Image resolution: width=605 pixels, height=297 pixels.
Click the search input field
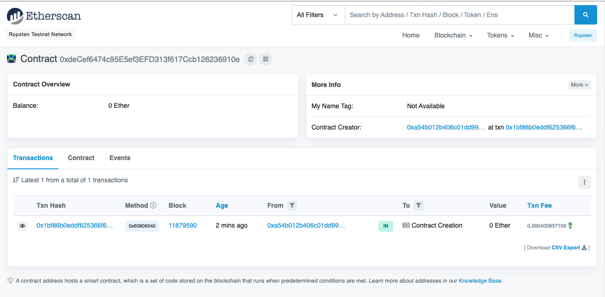pyautogui.click(x=459, y=15)
